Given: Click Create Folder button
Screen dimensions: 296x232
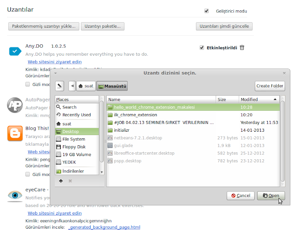Looking at the screenshot, I should click(x=270, y=86).
